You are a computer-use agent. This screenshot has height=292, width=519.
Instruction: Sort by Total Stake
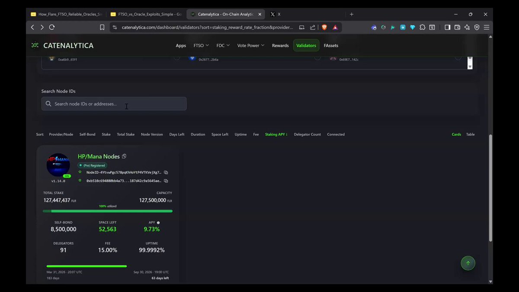point(125,135)
